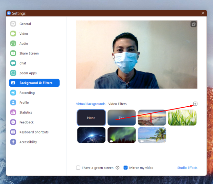This screenshot has width=213, height=184.
Task: Click the Audio headphones icon
Action: pyautogui.click(x=13, y=44)
